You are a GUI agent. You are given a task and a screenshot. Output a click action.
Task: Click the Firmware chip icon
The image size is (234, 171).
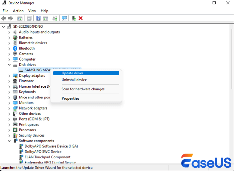click(x=15, y=81)
